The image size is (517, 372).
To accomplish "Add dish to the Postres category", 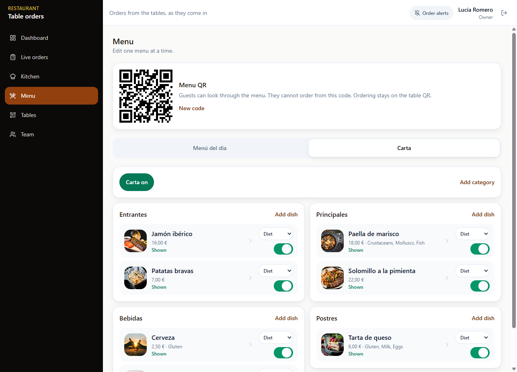I will coord(483,318).
